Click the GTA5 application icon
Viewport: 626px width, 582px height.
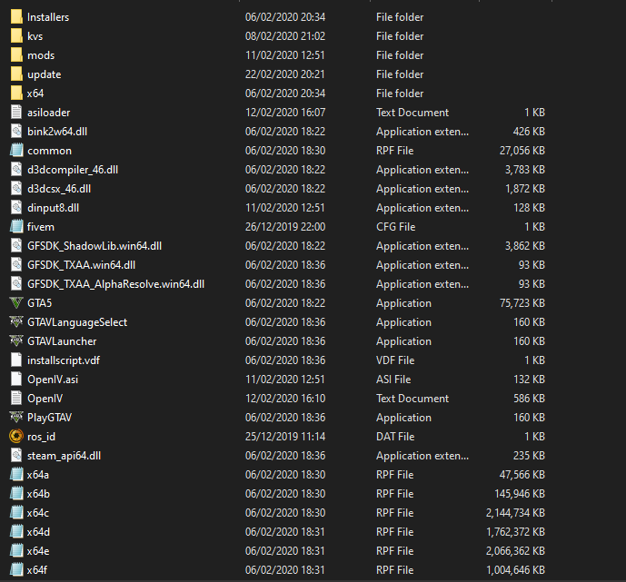15,303
